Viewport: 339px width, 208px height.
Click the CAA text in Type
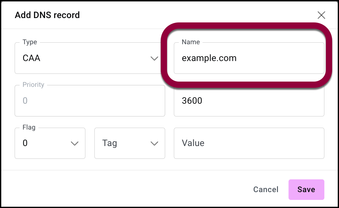click(31, 59)
